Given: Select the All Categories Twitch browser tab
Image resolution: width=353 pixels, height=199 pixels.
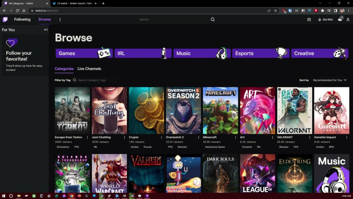Looking at the screenshot, I should tap(25, 3).
